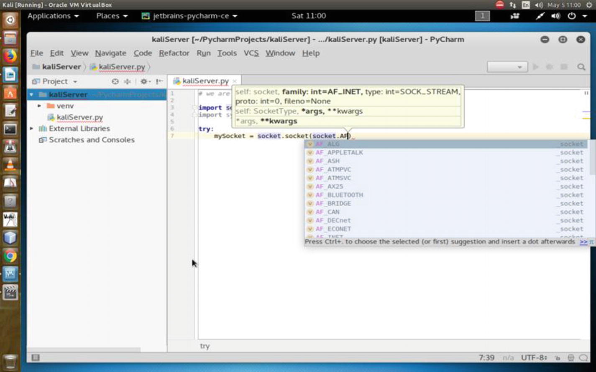Click the completion popup scrollbar
The image size is (596, 372).
coord(591,158)
